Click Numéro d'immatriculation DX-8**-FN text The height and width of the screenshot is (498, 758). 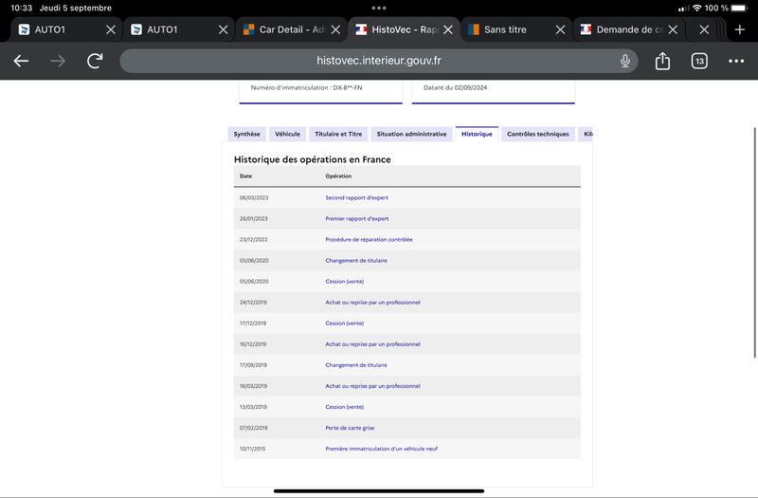306,87
